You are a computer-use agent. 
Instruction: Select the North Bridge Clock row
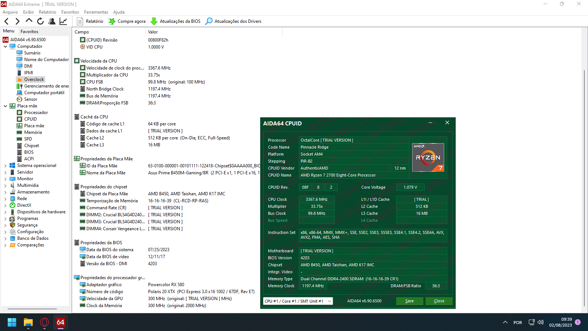click(105, 89)
